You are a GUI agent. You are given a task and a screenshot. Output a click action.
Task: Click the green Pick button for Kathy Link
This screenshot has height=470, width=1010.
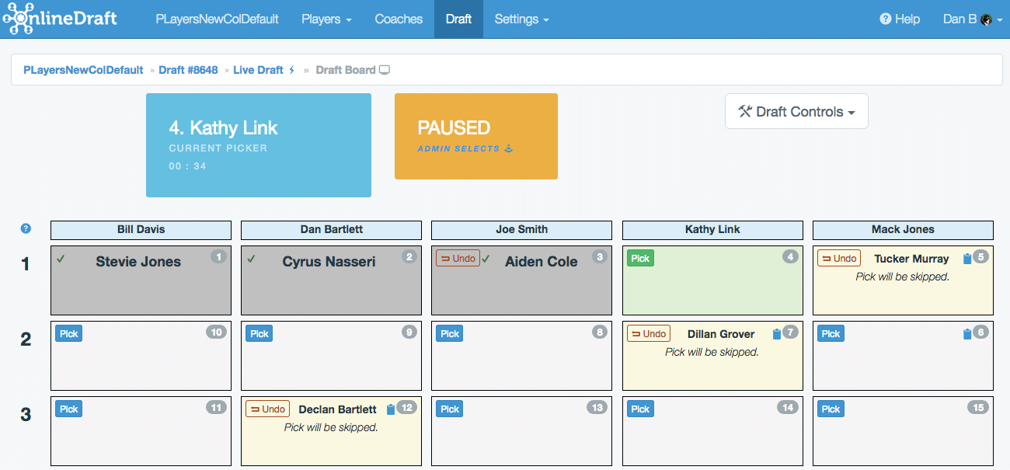640,259
